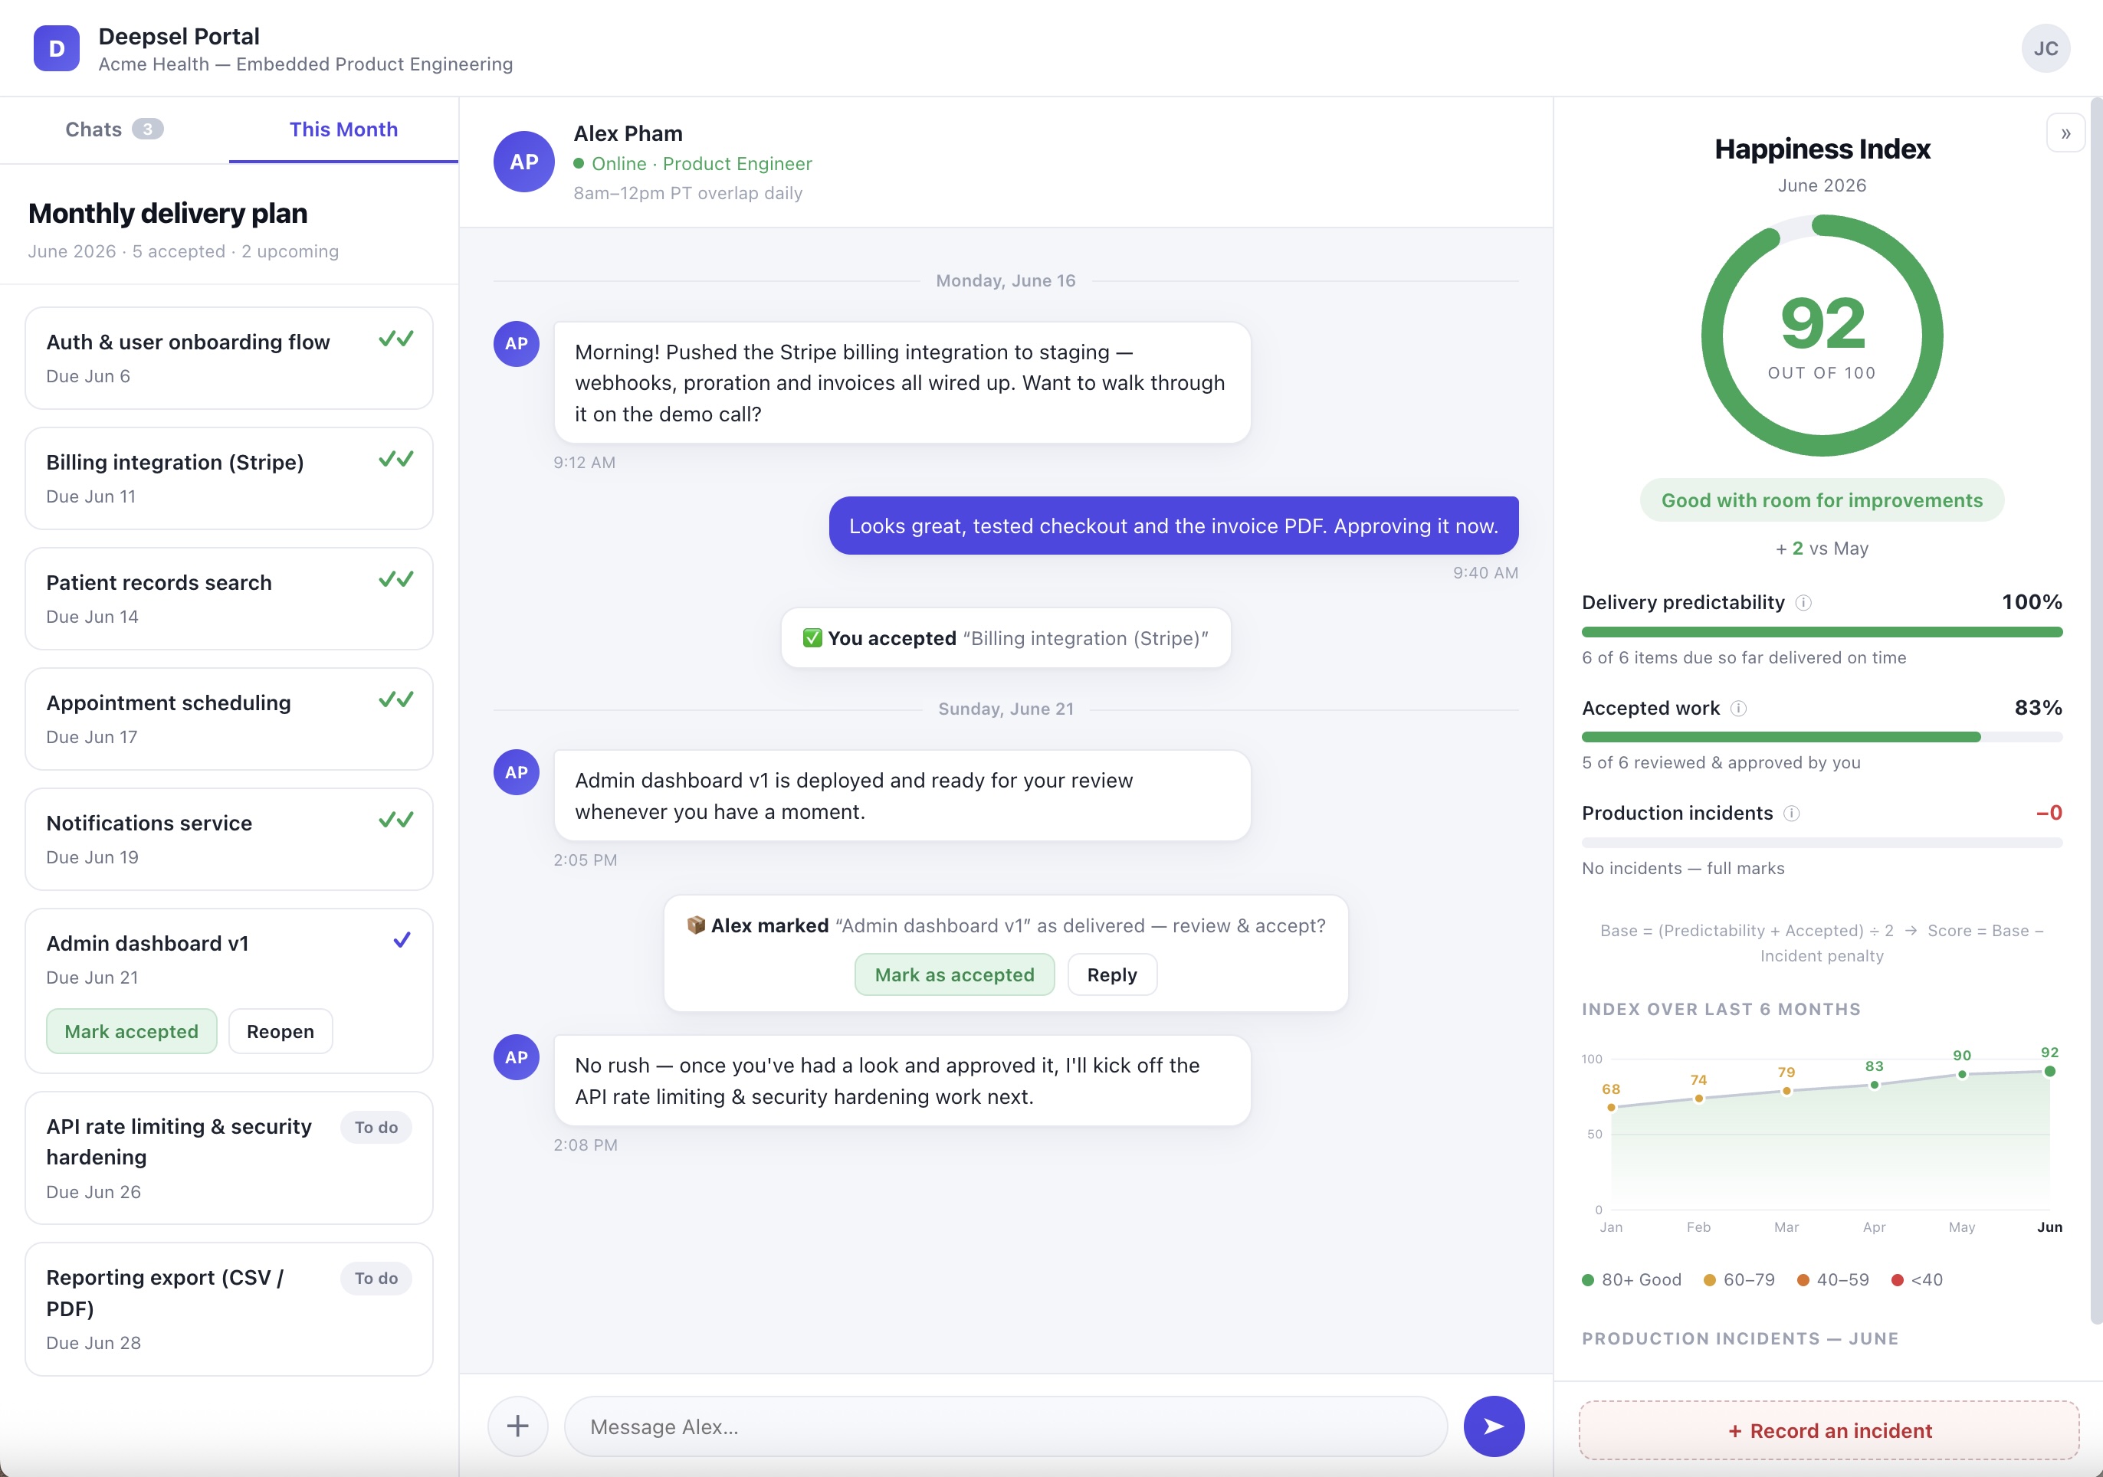Open Reporting export (CSV / PDF) card
Image resolution: width=2103 pixels, height=1477 pixels.
[229, 1308]
